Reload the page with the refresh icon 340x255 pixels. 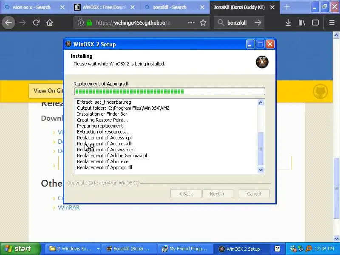[x=36, y=23]
